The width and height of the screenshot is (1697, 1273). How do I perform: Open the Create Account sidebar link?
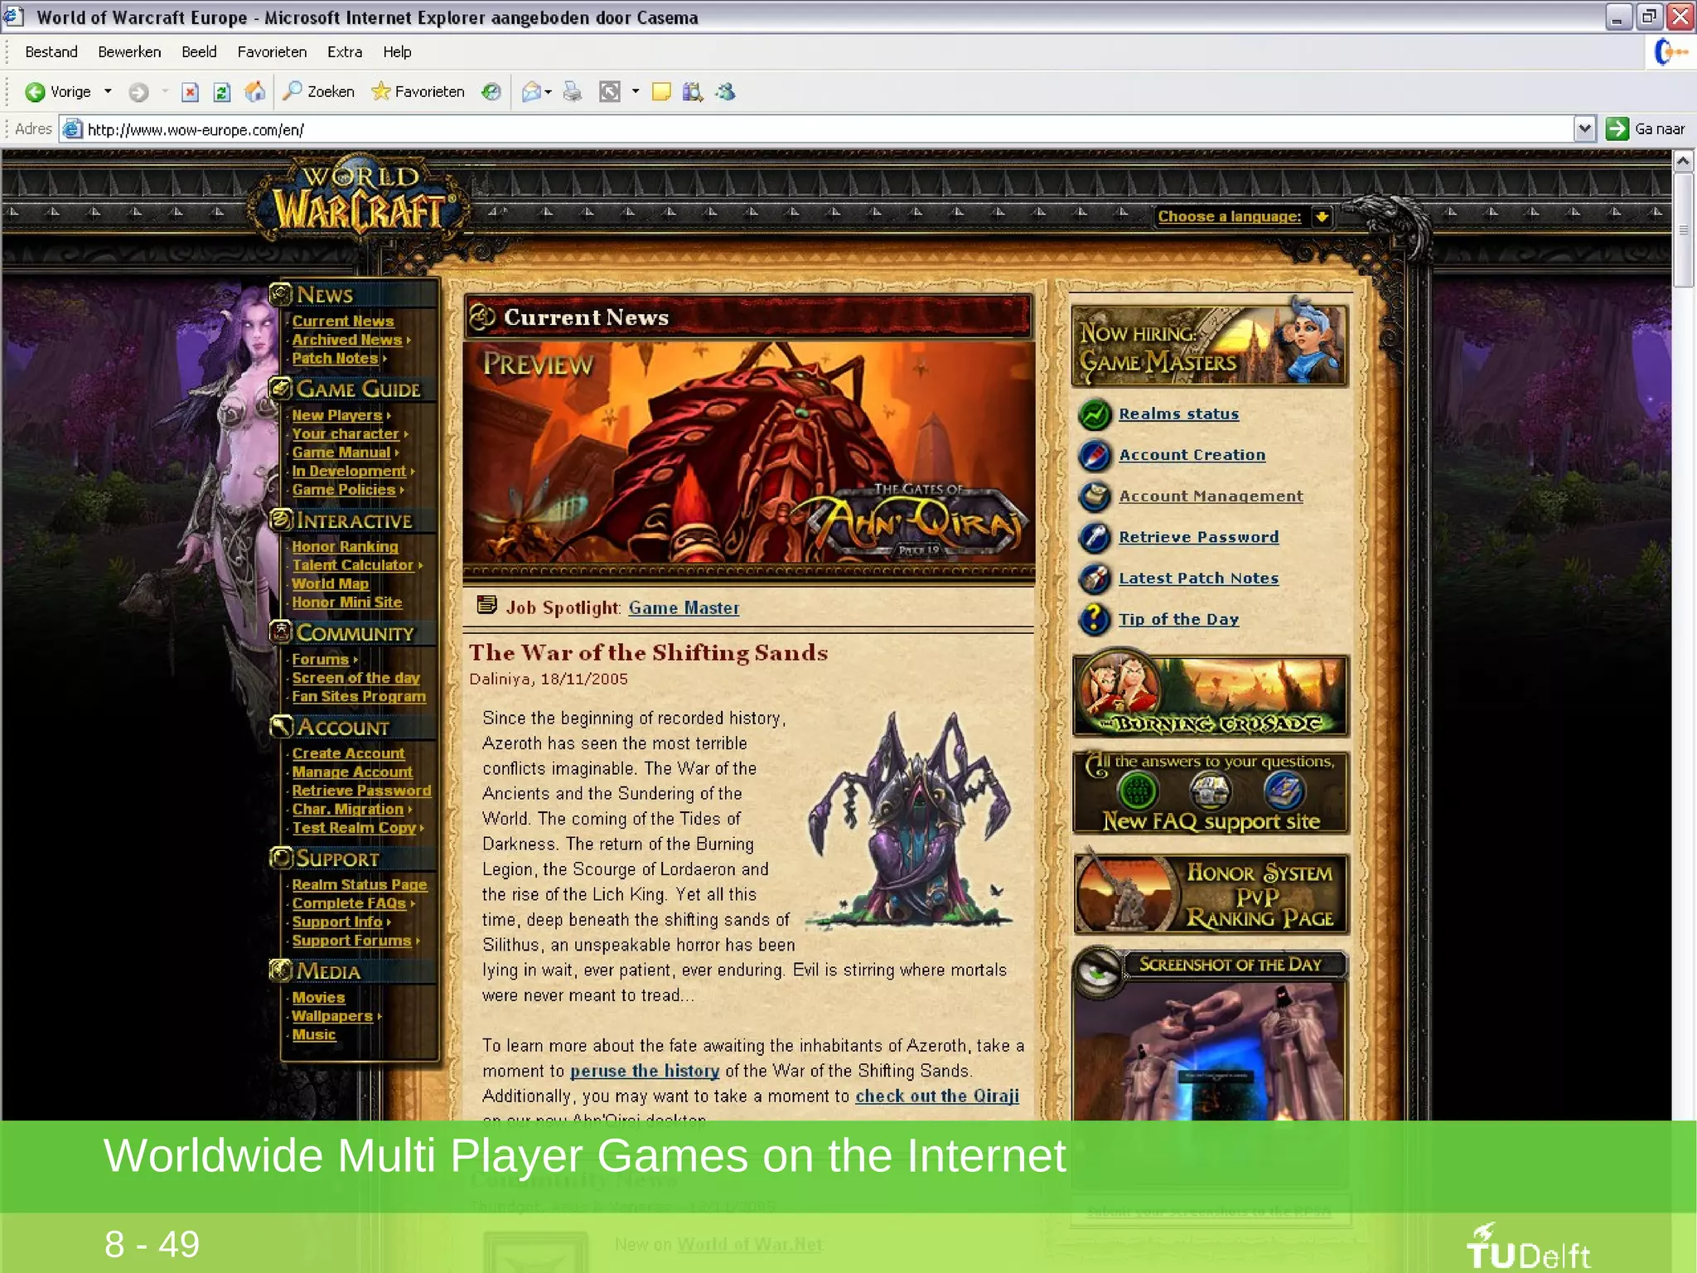pyautogui.click(x=348, y=753)
